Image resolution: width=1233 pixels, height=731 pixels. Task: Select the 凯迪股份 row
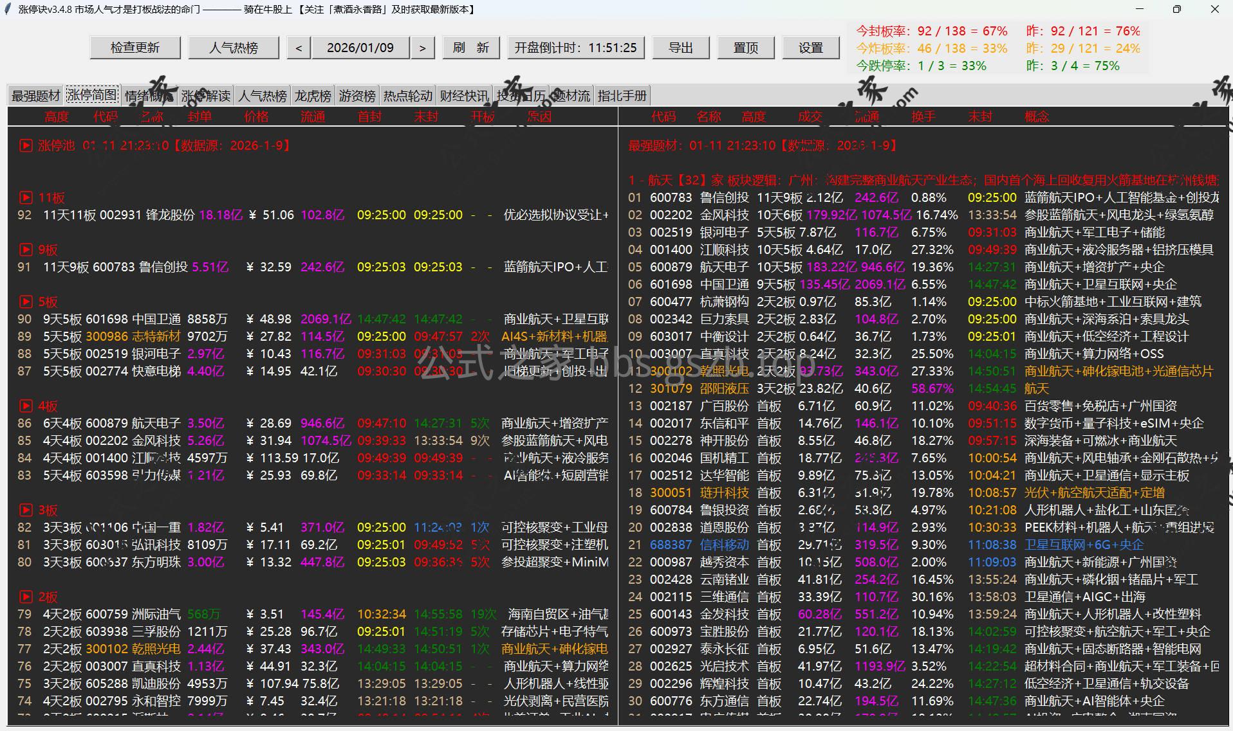click(313, 683)
